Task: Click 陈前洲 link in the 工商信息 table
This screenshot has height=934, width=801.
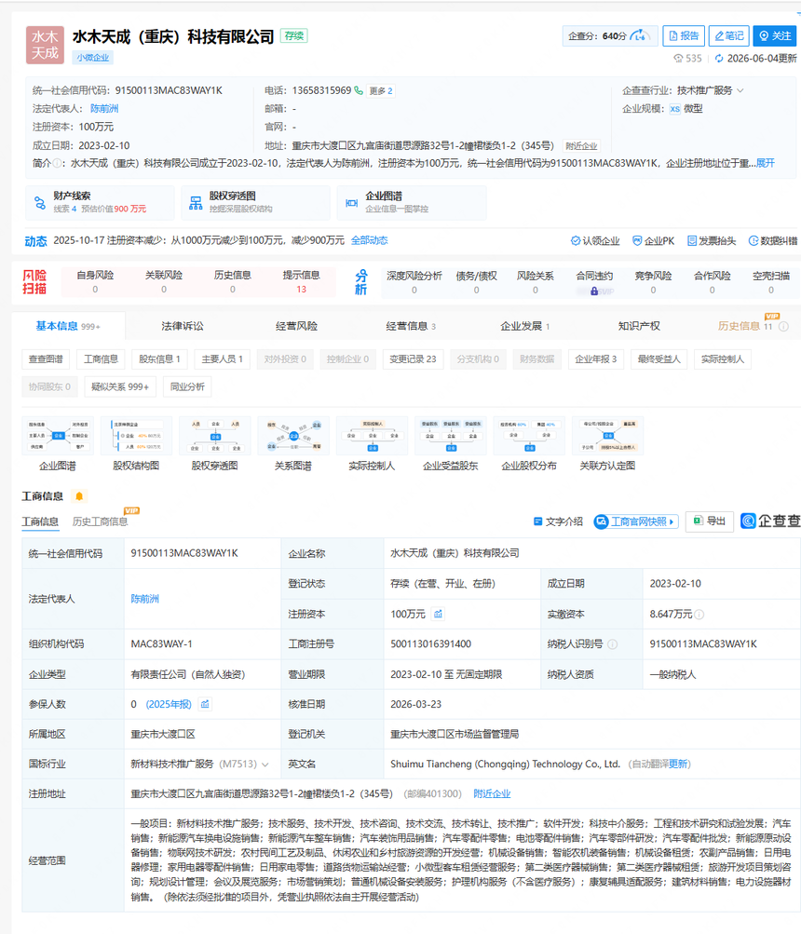Action: (144, 599)
